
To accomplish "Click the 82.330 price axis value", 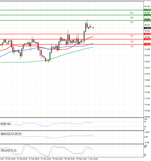I will [x=147, y=7].
